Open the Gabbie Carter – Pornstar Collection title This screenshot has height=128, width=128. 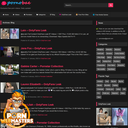pyautogui.click(x=42, y=66)
